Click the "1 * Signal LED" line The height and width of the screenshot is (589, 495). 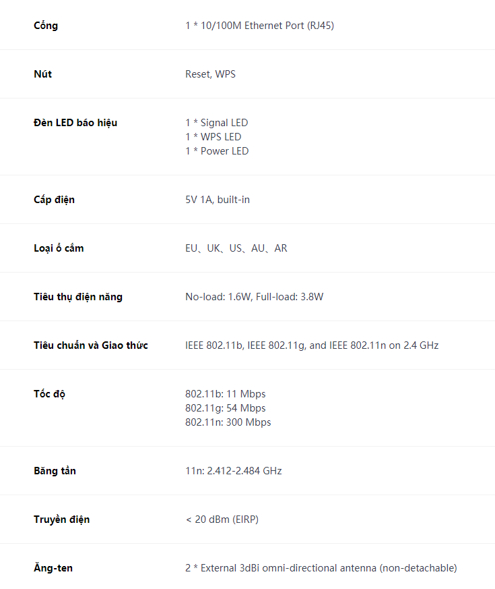[216, 123]
